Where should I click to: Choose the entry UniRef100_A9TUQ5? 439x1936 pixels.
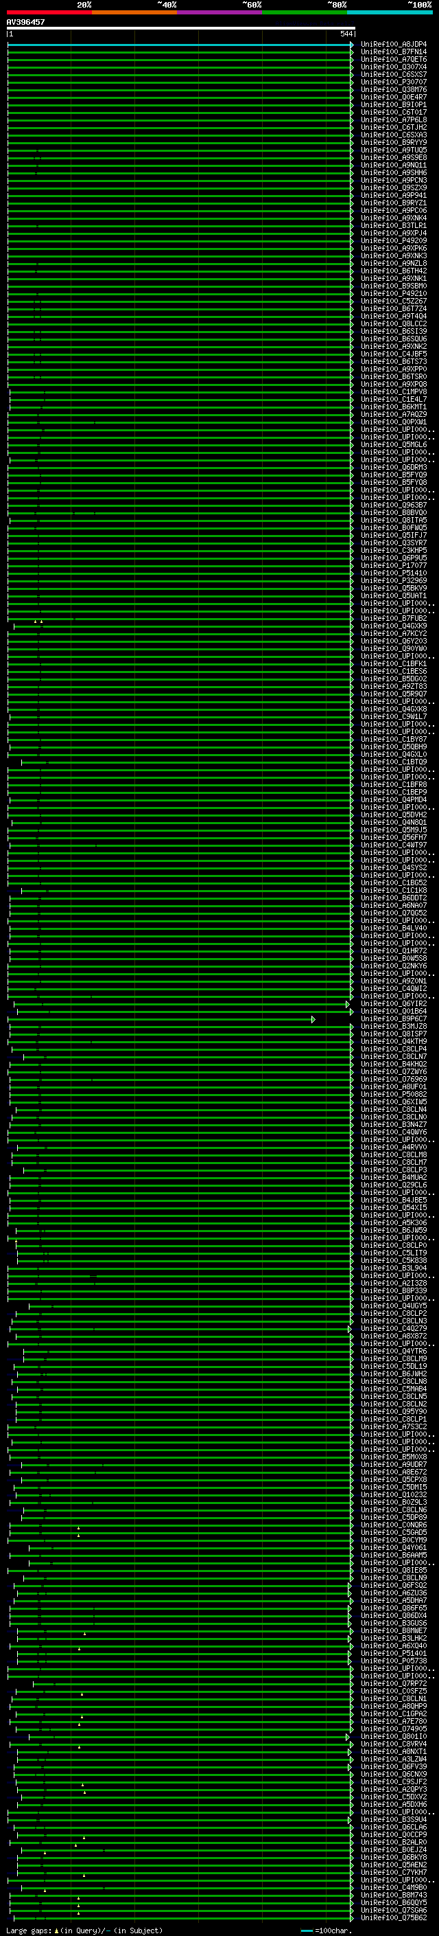tap(394, 150)
